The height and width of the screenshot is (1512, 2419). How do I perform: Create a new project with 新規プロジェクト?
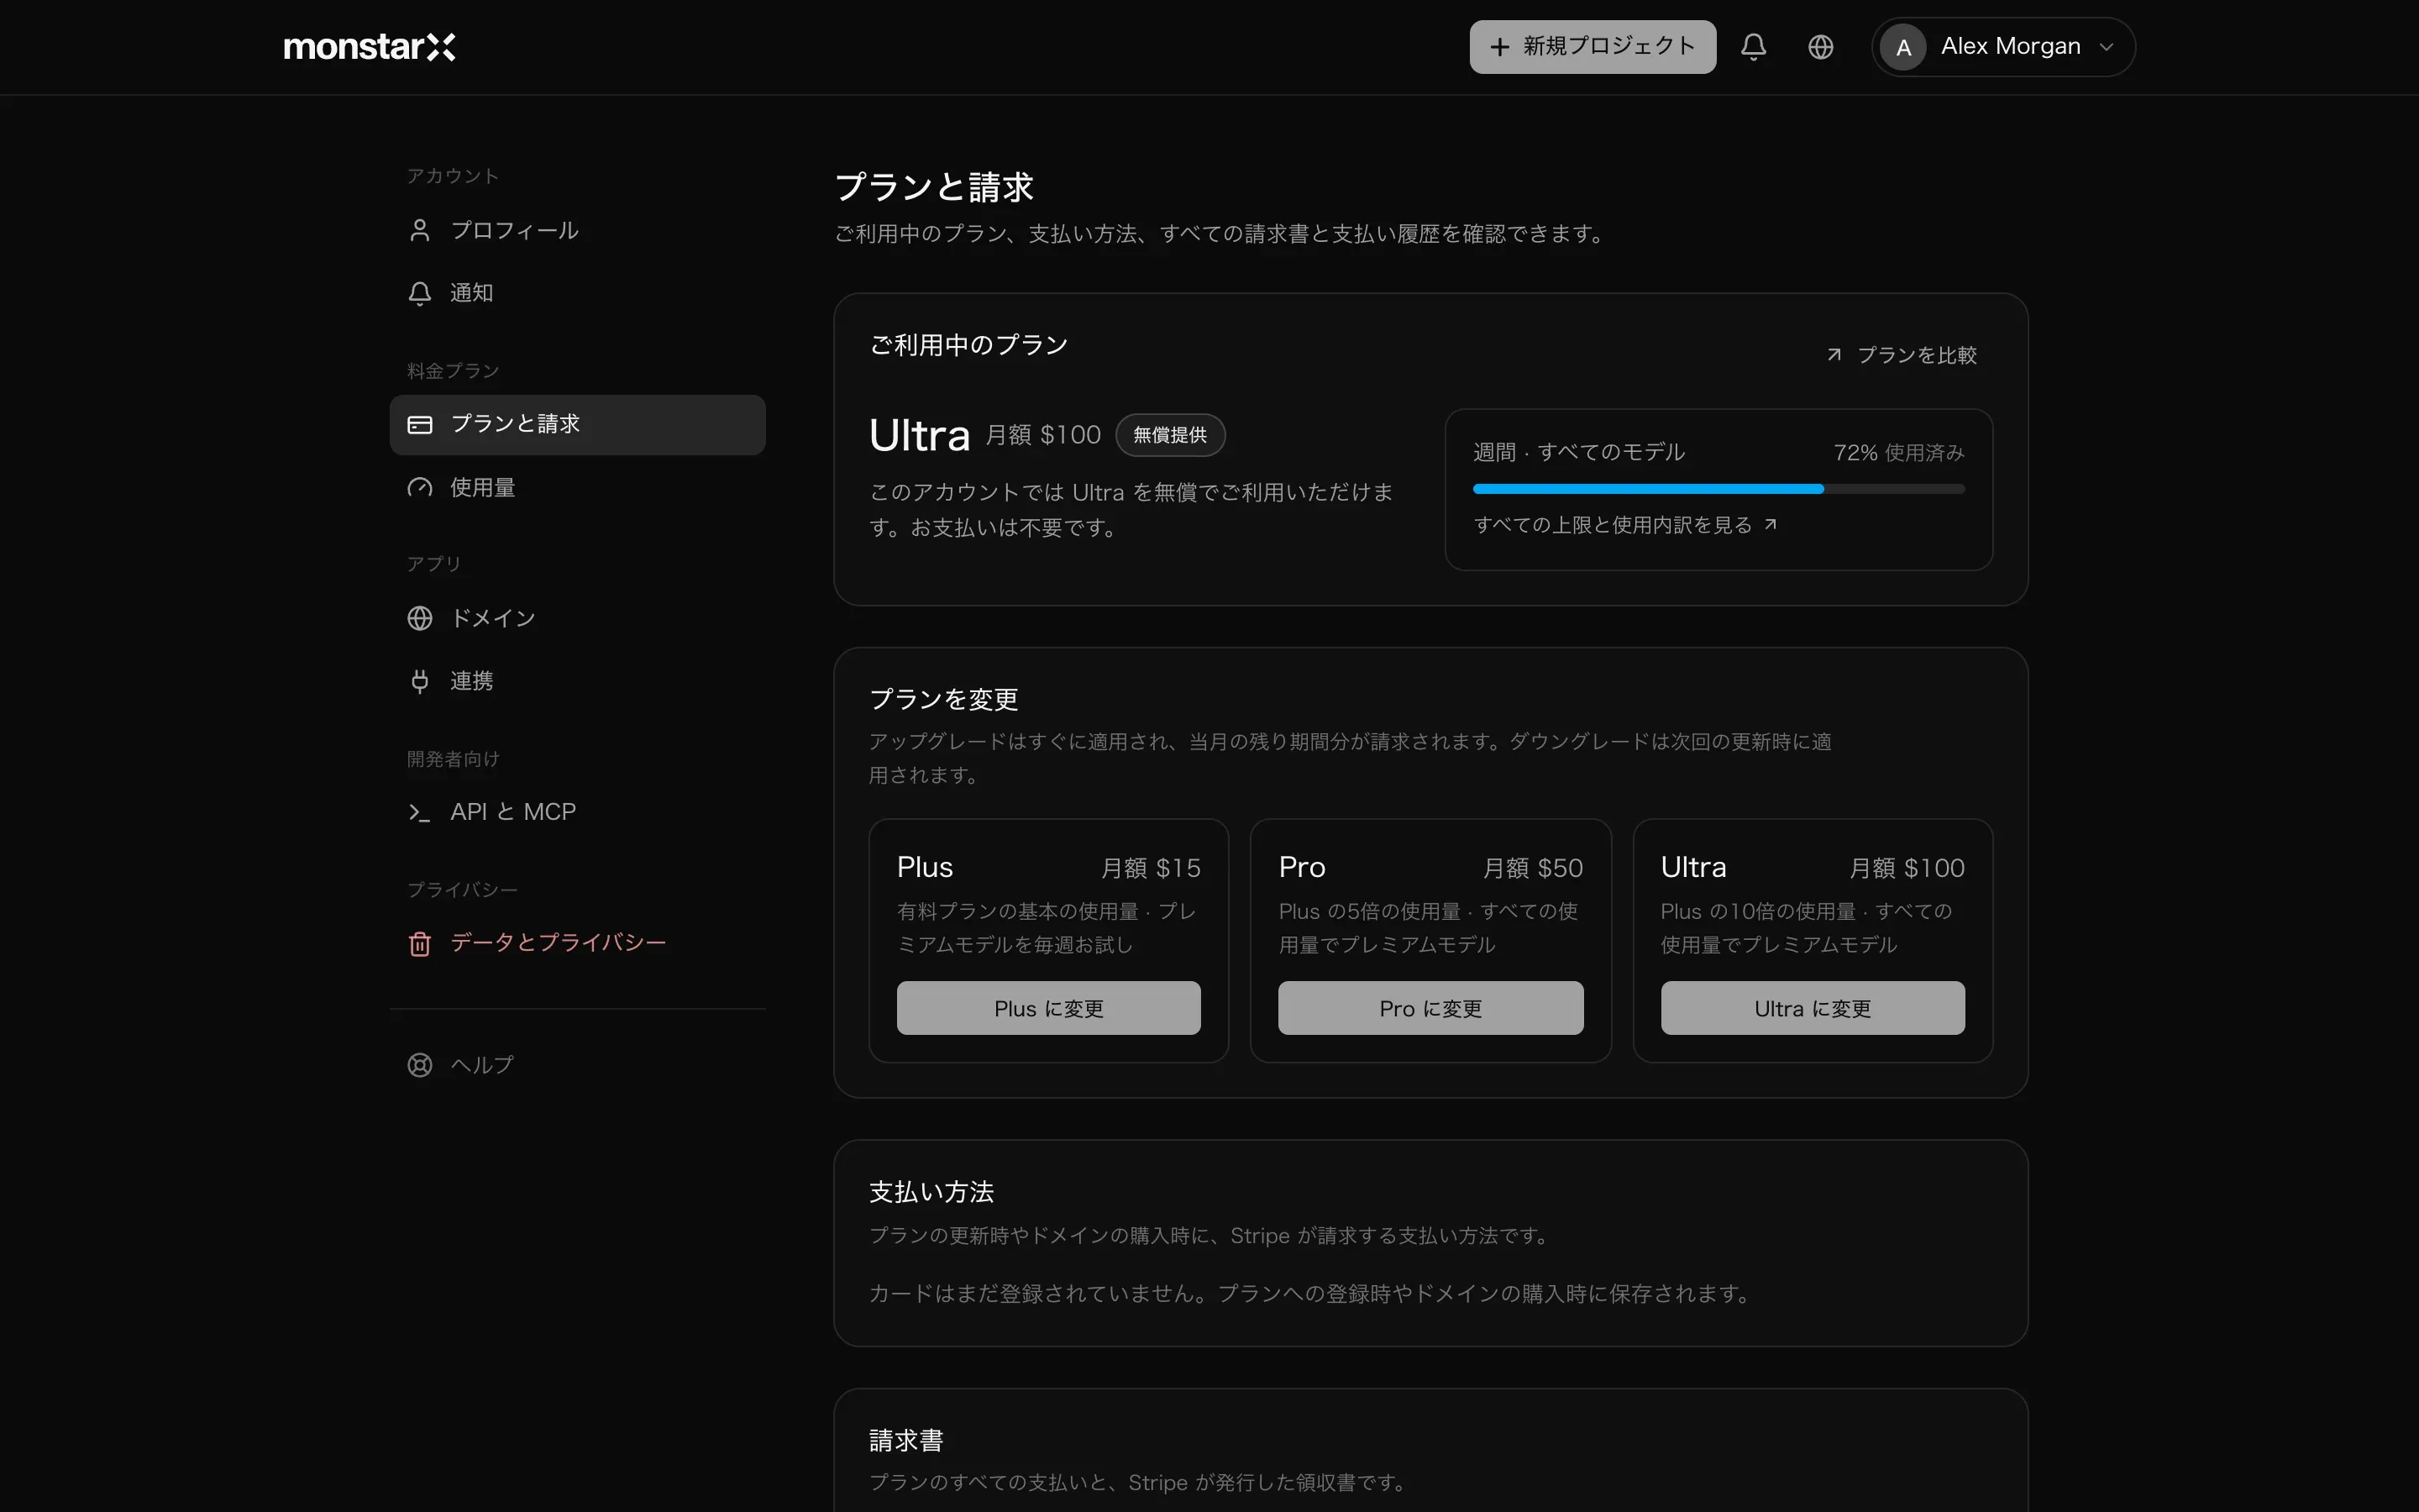tap(1593, 47)
